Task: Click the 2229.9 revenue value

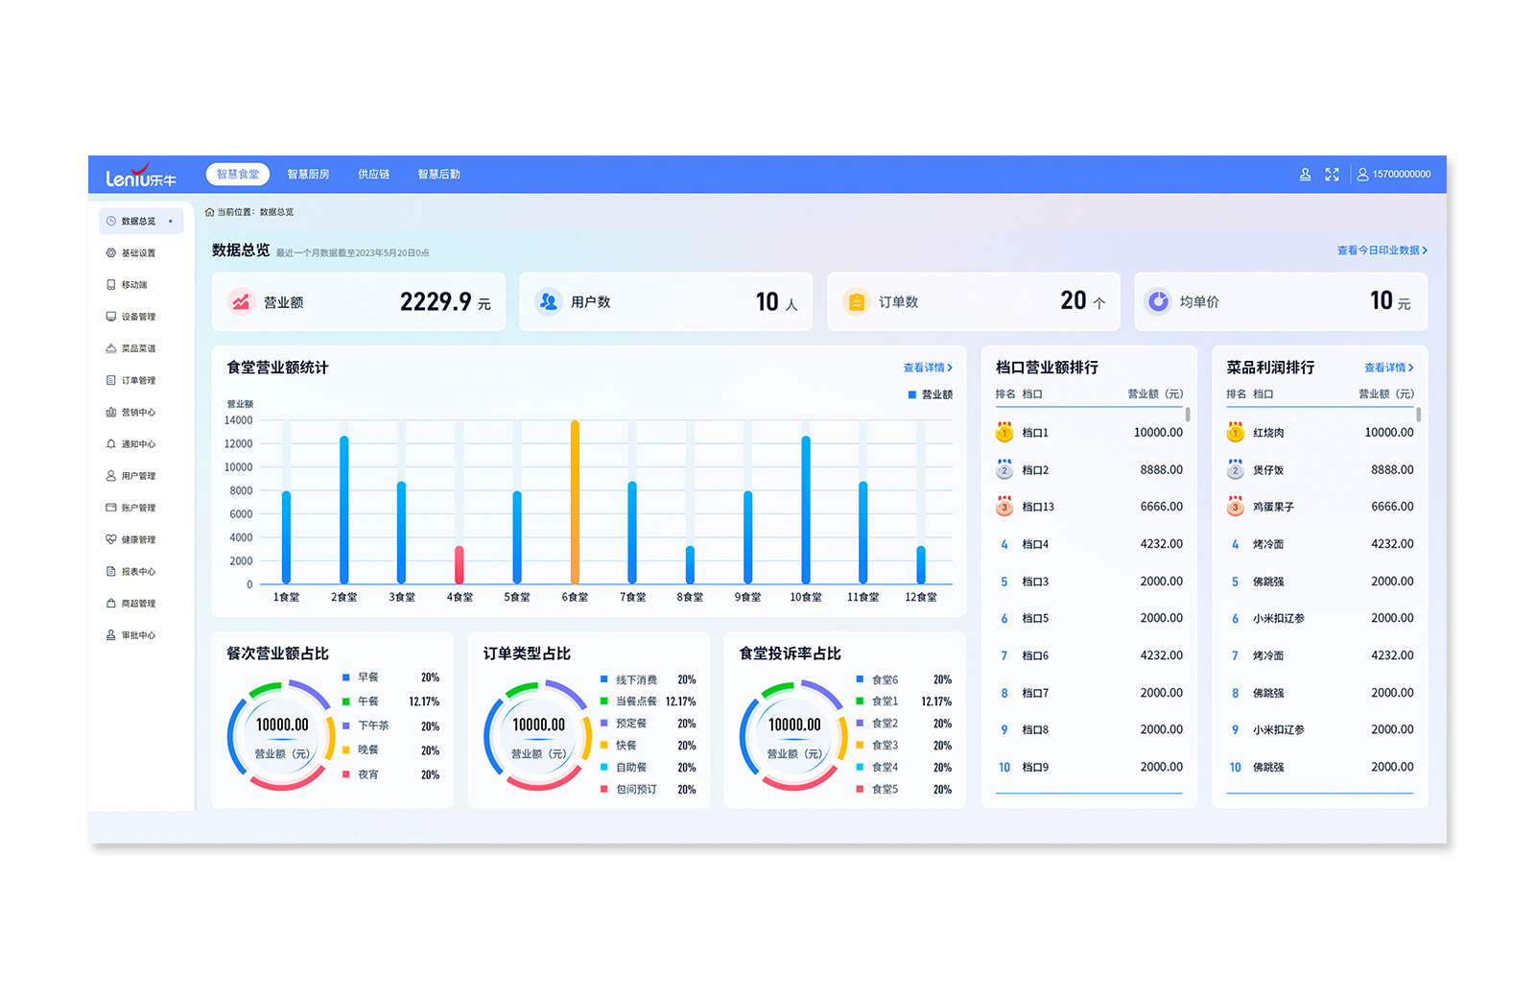Action: (x=436, y=301)
